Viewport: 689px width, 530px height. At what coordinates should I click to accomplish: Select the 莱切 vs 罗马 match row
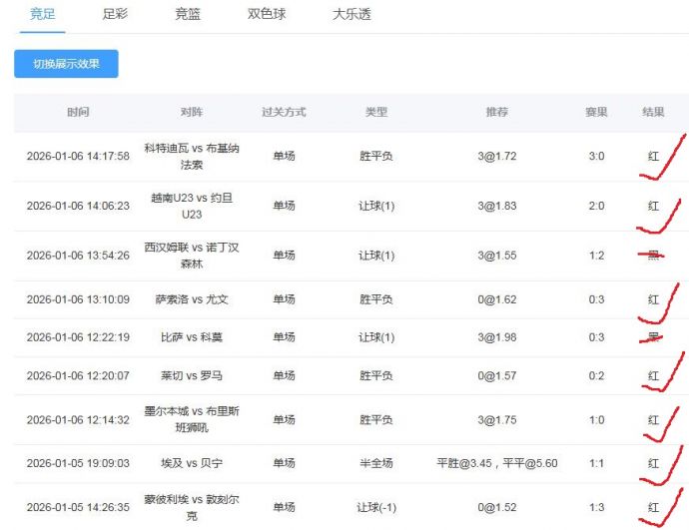click(191, 376)
